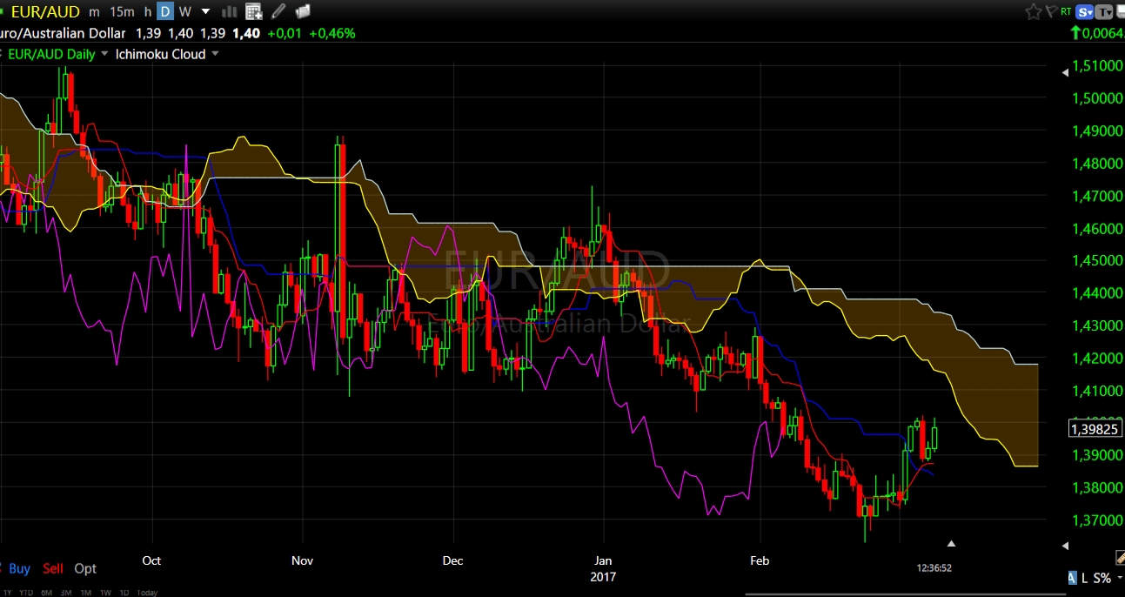Click the flag alert icon
The width and height of the screenshot is (1125, 597).
1052,12
